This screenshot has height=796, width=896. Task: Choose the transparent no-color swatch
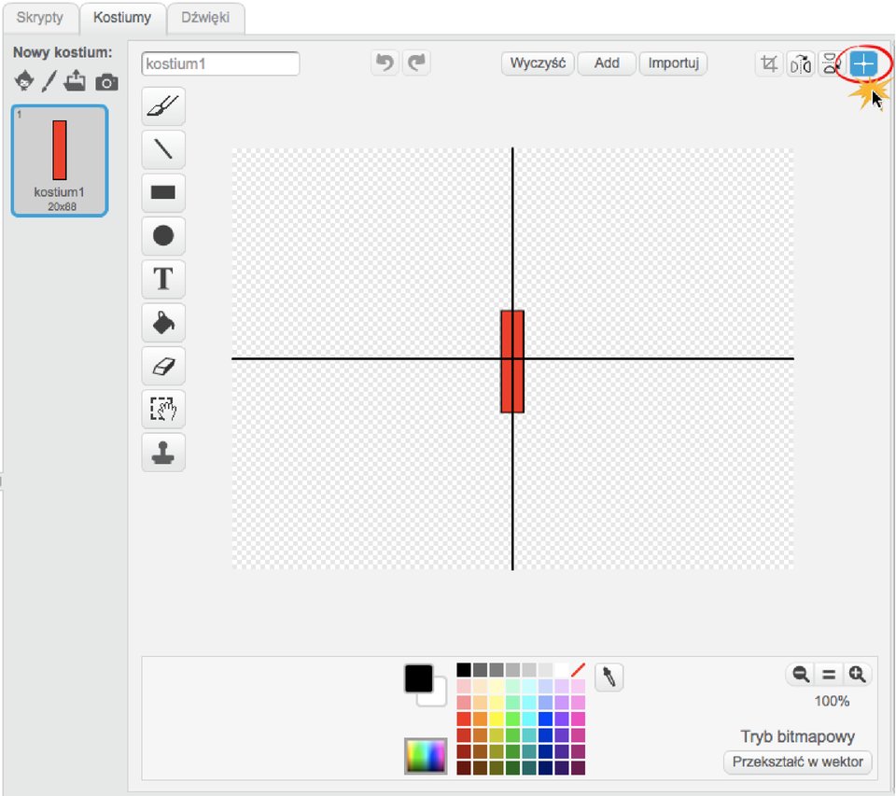578,670
